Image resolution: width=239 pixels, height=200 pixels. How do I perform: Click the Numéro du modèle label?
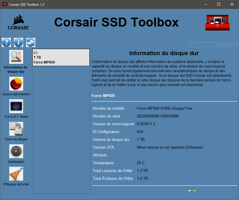point(109,108)
